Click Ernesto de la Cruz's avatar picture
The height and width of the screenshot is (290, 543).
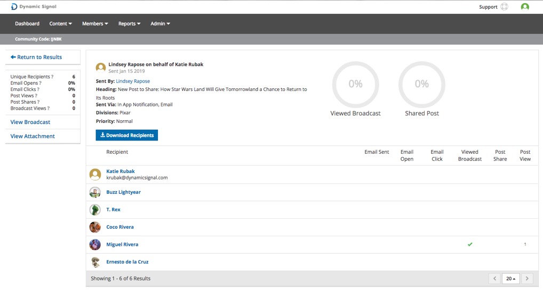click(x=95, y=262)
